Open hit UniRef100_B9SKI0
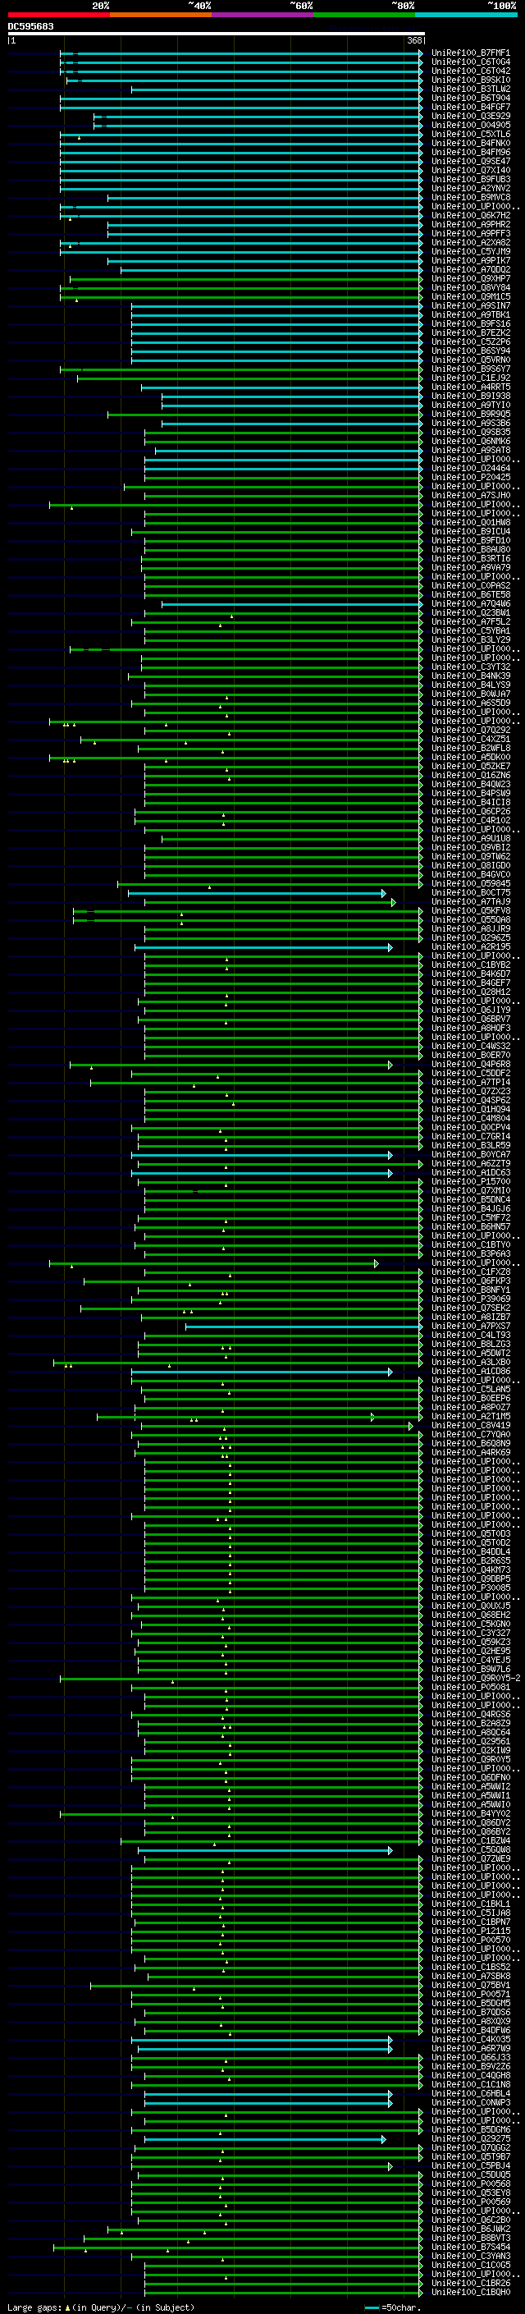The image size is (525, 2314). pos(471,80)
